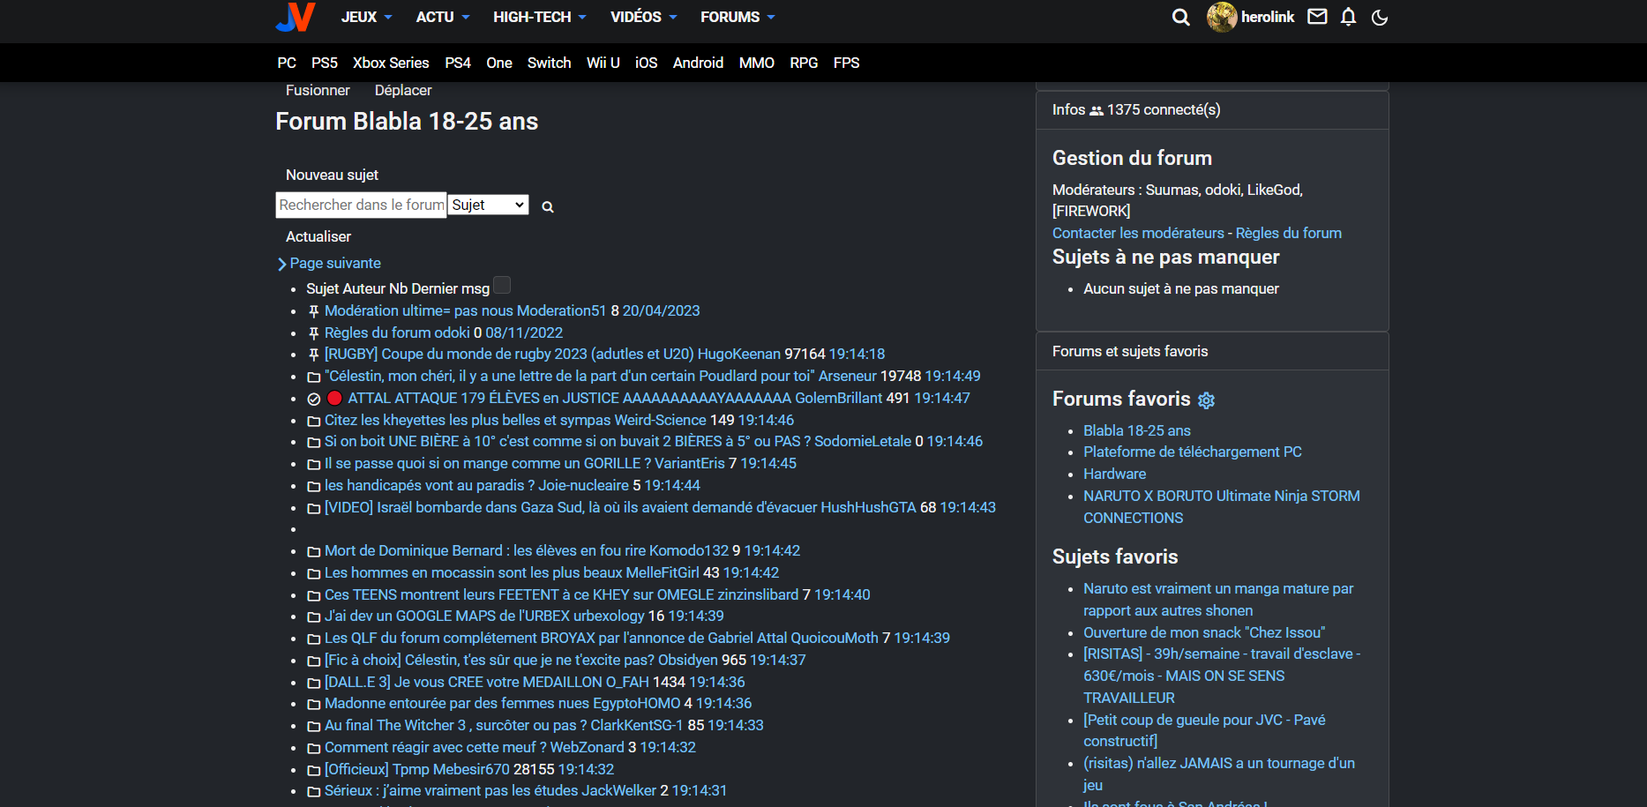Viewport: 1647px width, 807px height.
Task: Click the herolink avatar picture
Action: pos(1222,17)
